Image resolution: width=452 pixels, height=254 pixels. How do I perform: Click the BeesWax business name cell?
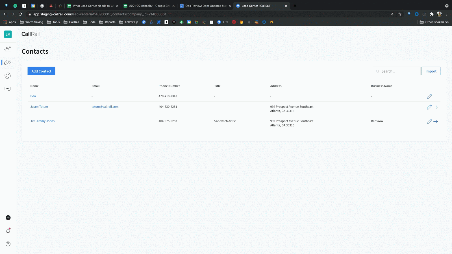pyautogui.click(x=377, y=121)
